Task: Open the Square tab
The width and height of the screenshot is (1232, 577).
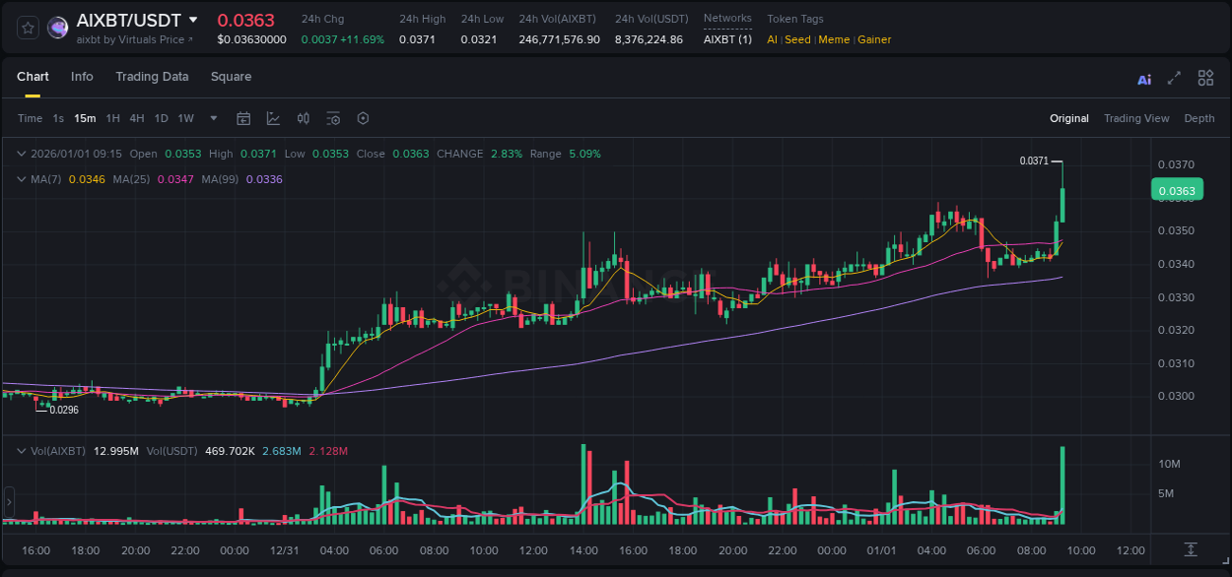Action: 231,77
